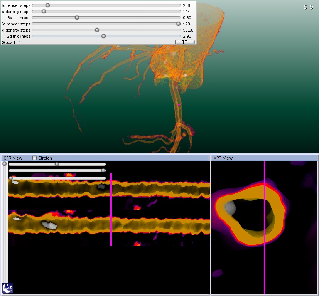Screen dimensions: 319x296
Task: Select the CPR View panel title
Action: pos(13,158)
